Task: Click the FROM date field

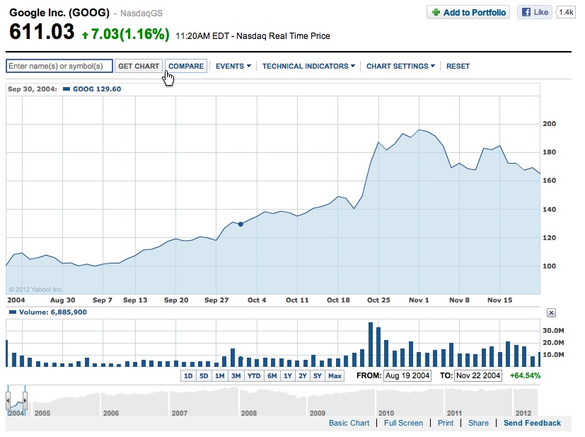Action: [x=407, y=376]
